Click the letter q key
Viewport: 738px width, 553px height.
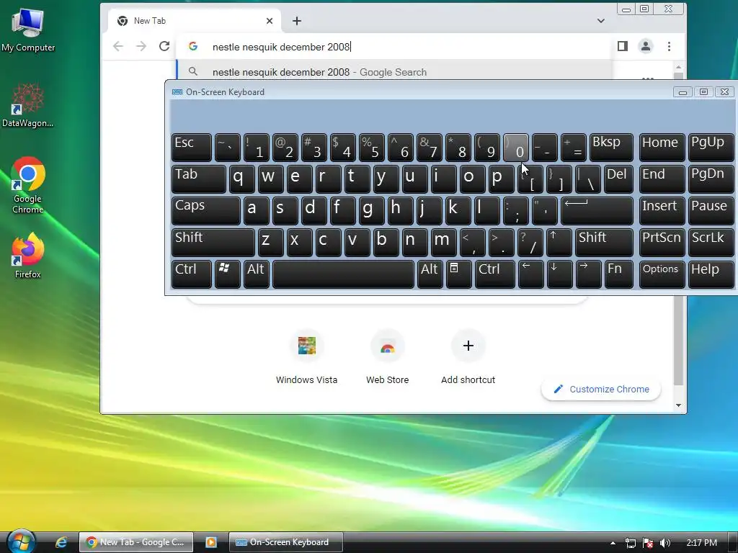click(x=241, y=179)
